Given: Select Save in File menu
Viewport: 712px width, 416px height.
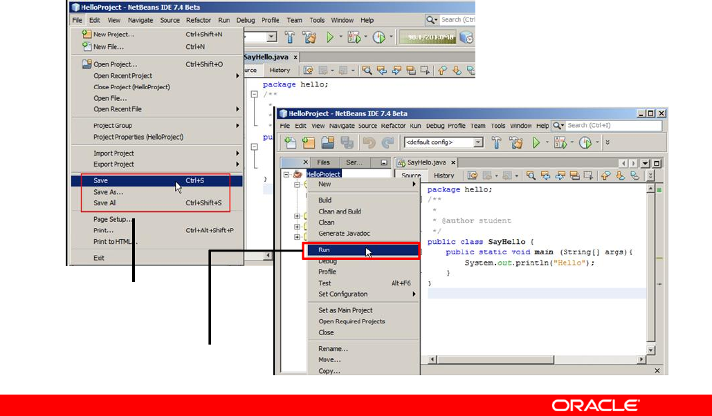Looking at the screenshot, I should (156, 180).
